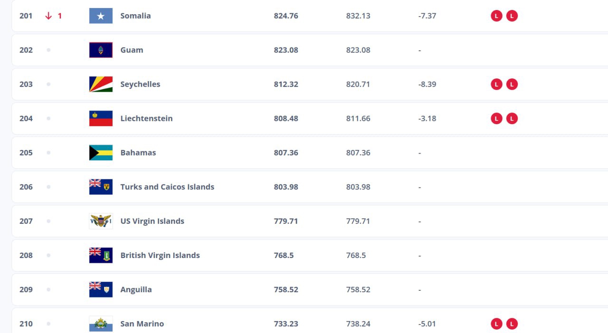Viewport: 608px width, 333px height.
Task: Click the Turks and Caicos Islands flag
Action: (x=101, y=187)
